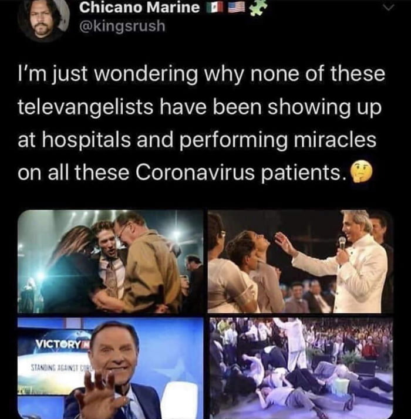
Task: Open the top-right white suit photo
Action: pyautogui.click(x=300, y=262)
